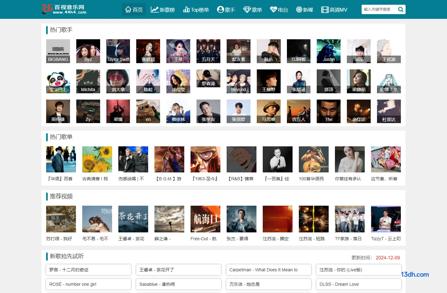Click the 你曾经有多认 playlist title link

point(348,179)
